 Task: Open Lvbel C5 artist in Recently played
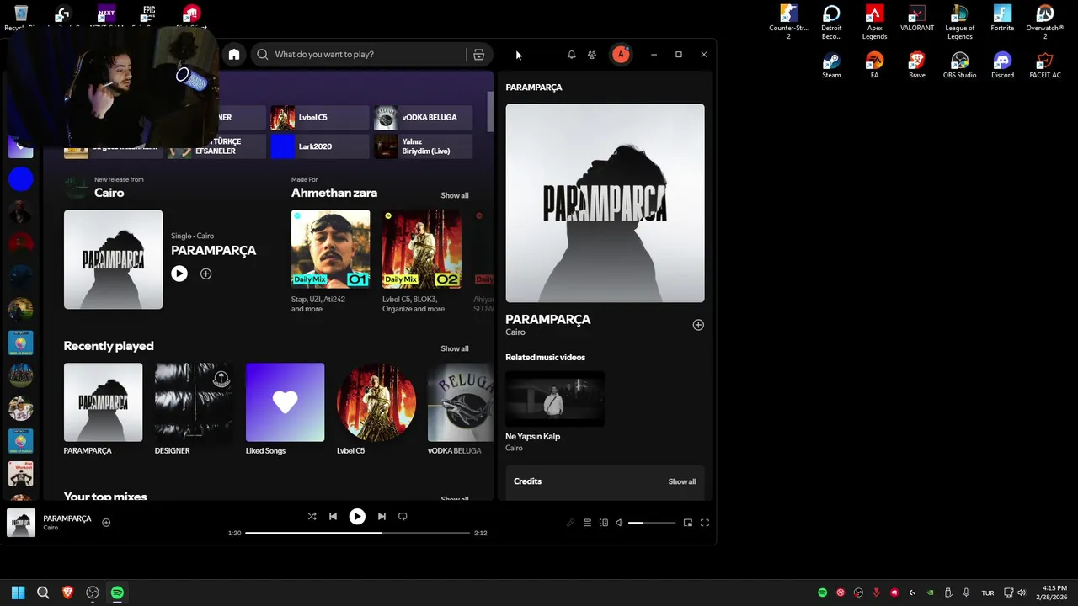coord(376,409)
